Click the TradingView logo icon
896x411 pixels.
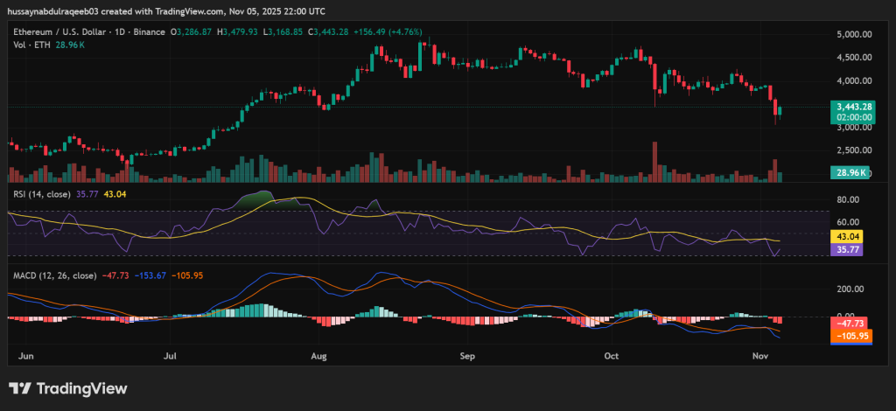(21, 388)
